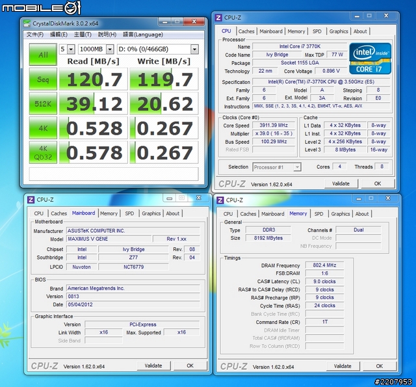Click the empty status field below benchmark results
Image resolution: width=416 pixels, height=387 pixels.
tap(114, 174)
